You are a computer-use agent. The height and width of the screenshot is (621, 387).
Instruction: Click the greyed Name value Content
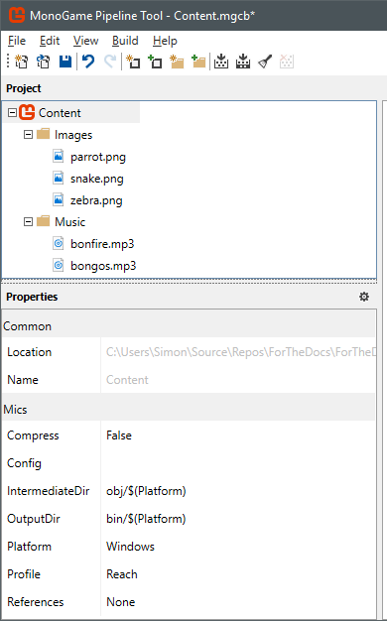pos(127,380)
